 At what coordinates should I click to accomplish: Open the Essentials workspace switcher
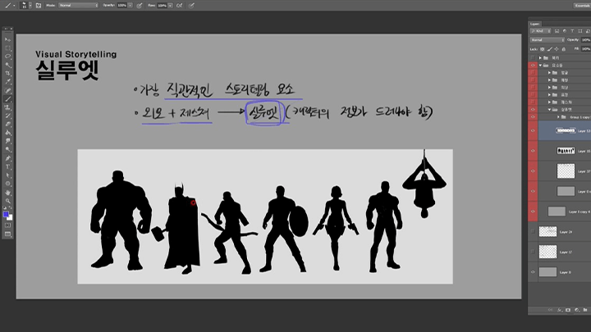582,5
